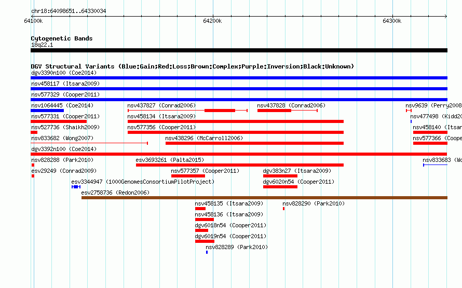Click the dgv3390n100 (Coe2014) variant label
The image size is (462, 288).
[64, 73]
